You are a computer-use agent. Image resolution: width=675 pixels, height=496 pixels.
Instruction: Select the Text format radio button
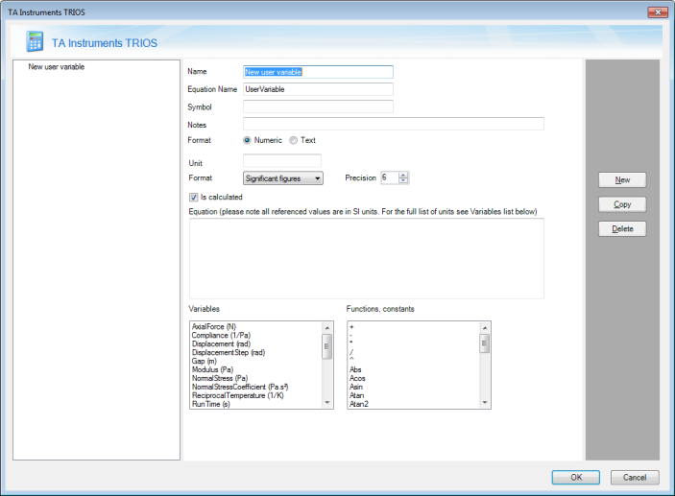tap(293, 140)
